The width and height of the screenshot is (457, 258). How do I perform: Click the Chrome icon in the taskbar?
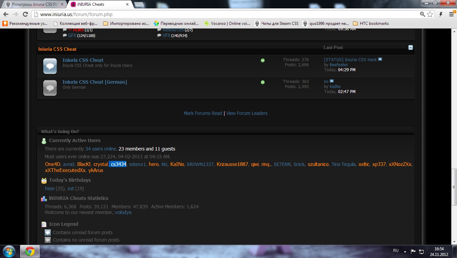(x=30, y=251)
